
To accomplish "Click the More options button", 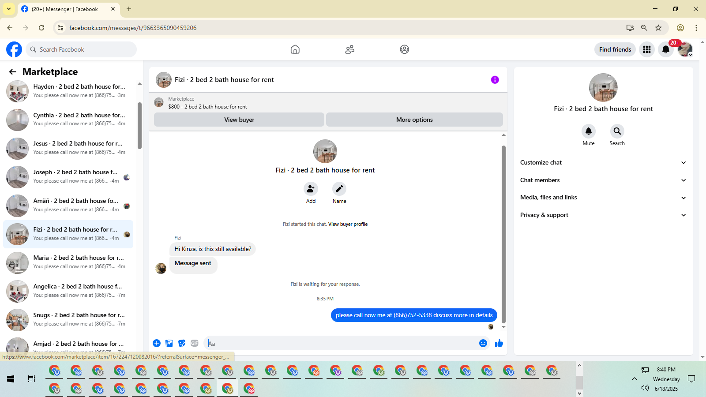I will pyautogui.click(x=414, y=120).
